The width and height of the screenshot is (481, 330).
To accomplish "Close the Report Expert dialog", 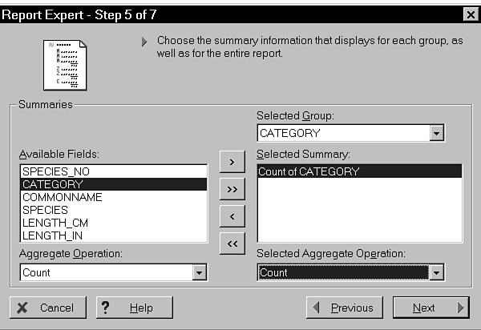I will tap(470, 14).
